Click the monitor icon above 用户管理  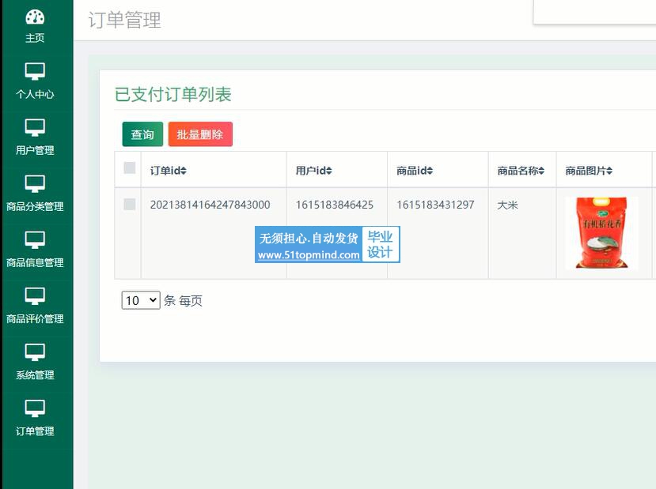coord(35,128)
